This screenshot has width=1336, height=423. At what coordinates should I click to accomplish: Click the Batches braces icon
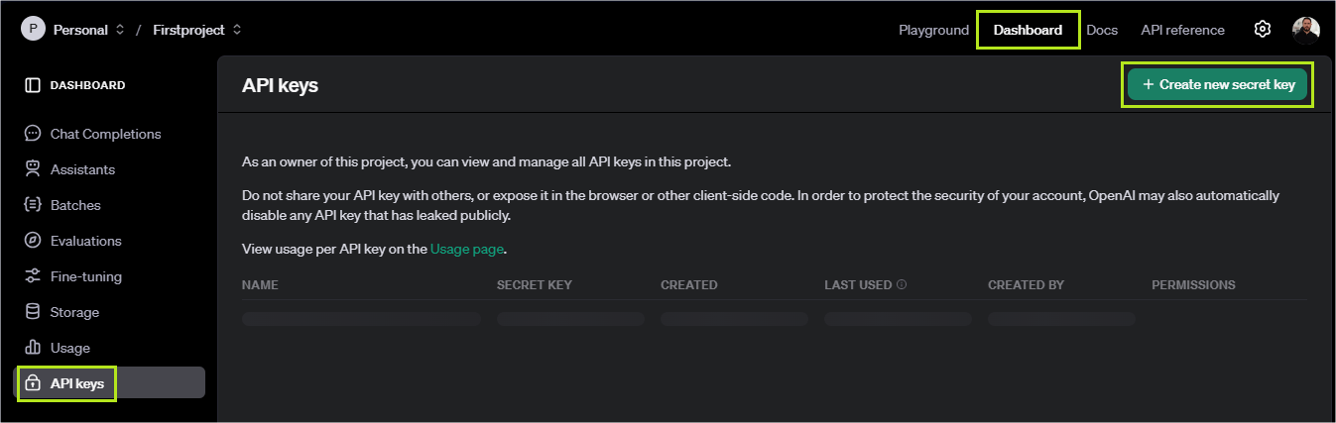click(x=33, y=205)
